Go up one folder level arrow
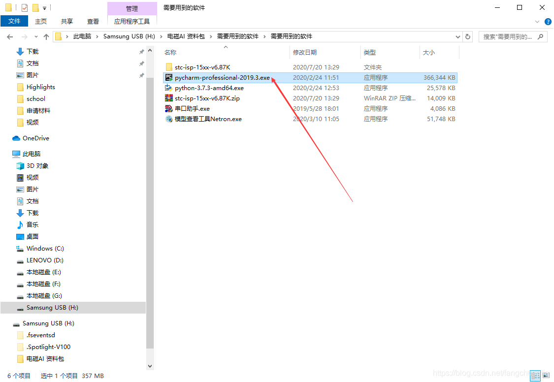The width and height of the screenshot is (554, 382). (x=46, y=37)
